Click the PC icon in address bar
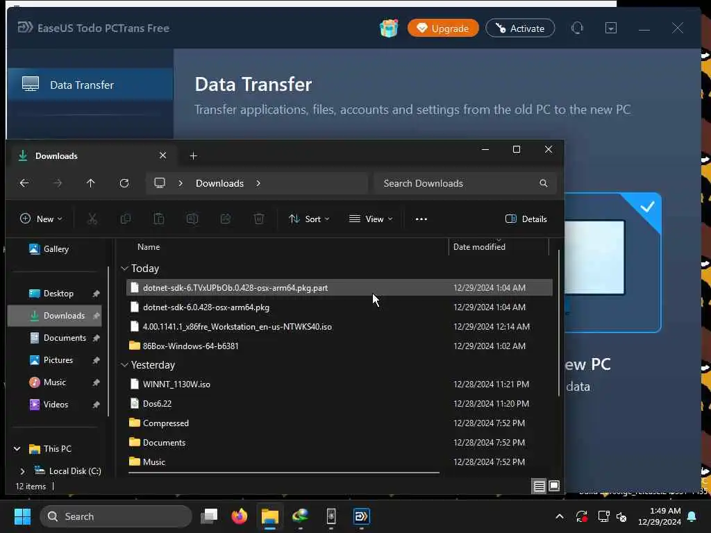The width and height of the screenshot is (711, 533). [160, 183]
